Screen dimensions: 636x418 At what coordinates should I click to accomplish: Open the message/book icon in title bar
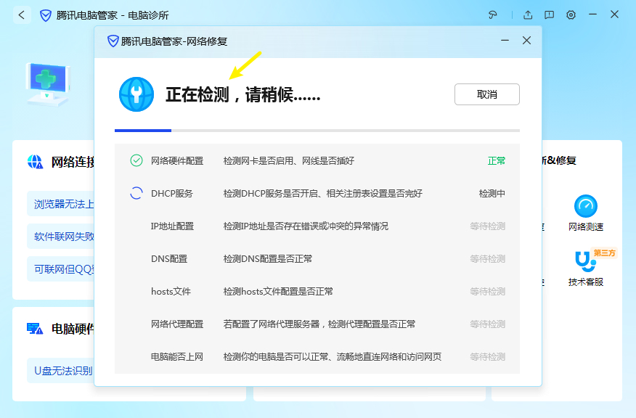point(549,15)
